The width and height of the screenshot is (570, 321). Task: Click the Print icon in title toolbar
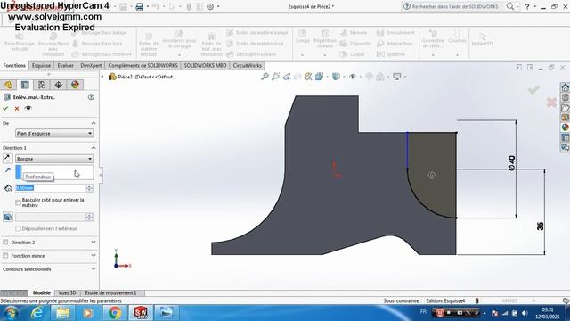(139, 6)
